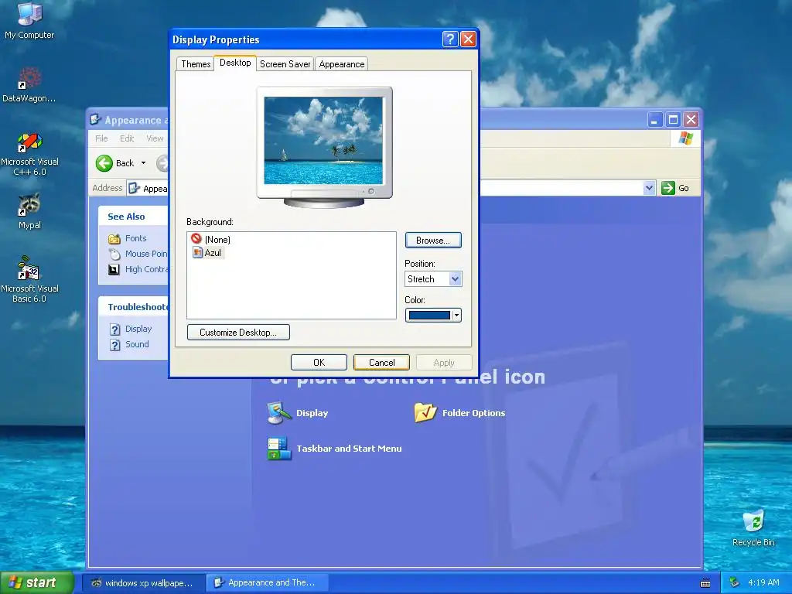Viewport: 792px width, 594px height.
Task: Click the Folder Options control panel icon
Action: (425, 412)
